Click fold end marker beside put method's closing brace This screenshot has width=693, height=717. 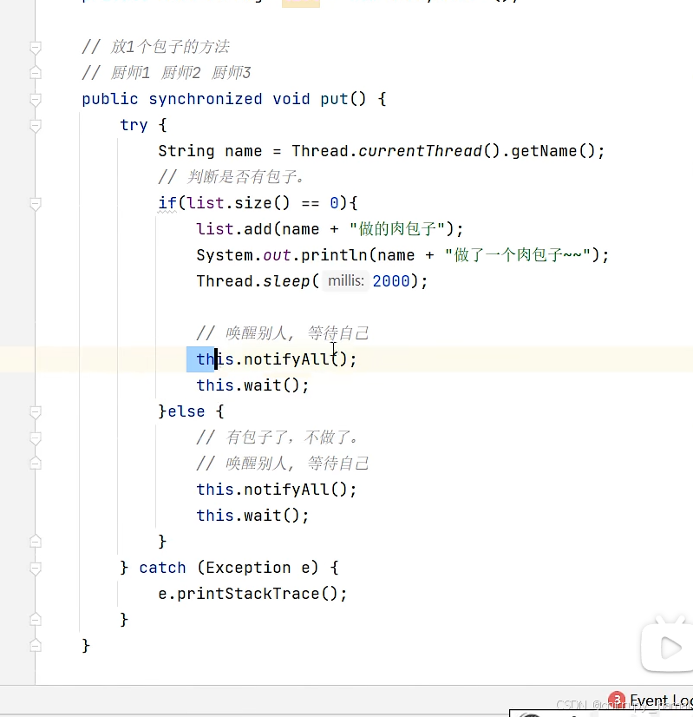click(36, 646)
